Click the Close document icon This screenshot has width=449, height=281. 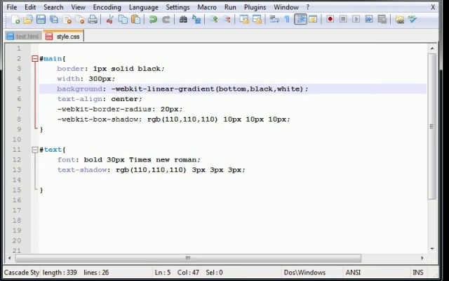tap(67, 19)
